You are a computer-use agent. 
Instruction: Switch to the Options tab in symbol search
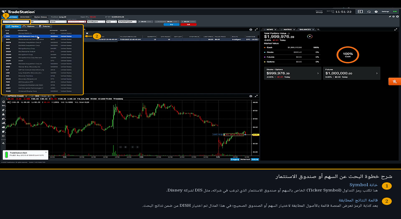coord(29,26)
